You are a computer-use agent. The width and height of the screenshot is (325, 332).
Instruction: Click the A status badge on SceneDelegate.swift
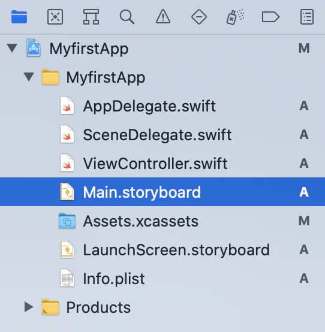(304, 135)
